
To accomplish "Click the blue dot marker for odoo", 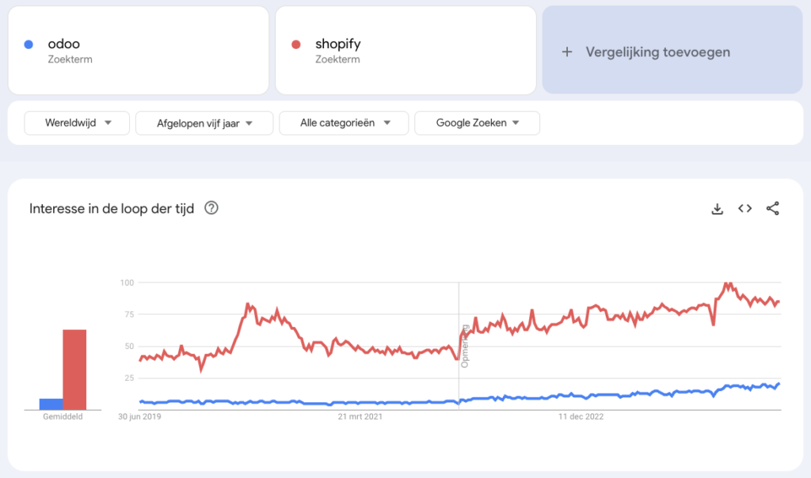I will pyautogui.click(x=29, y=44).
